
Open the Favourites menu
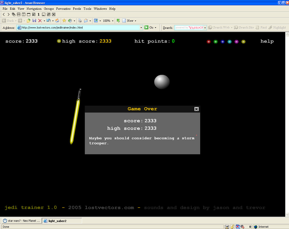63,9
